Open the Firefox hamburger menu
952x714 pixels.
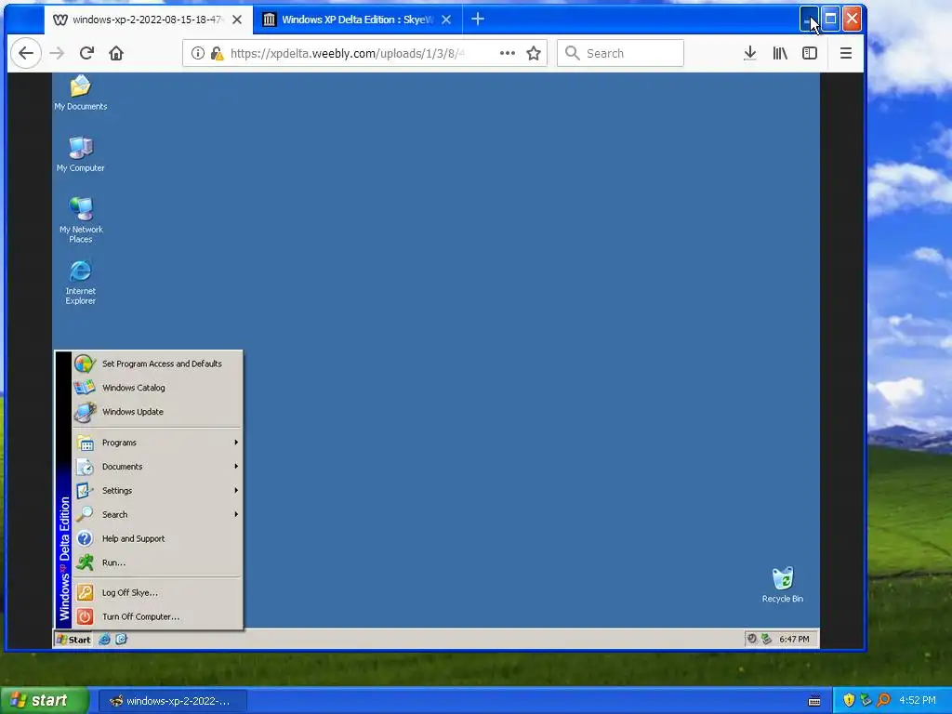pos(846,53)
